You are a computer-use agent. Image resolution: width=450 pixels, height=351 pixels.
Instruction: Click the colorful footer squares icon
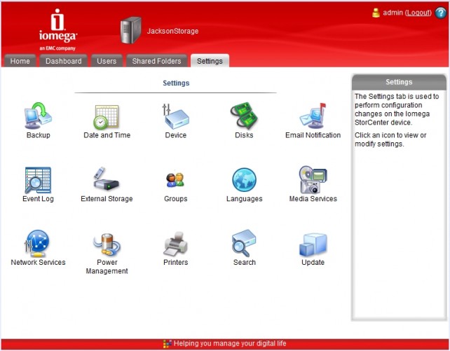point(168,343)
